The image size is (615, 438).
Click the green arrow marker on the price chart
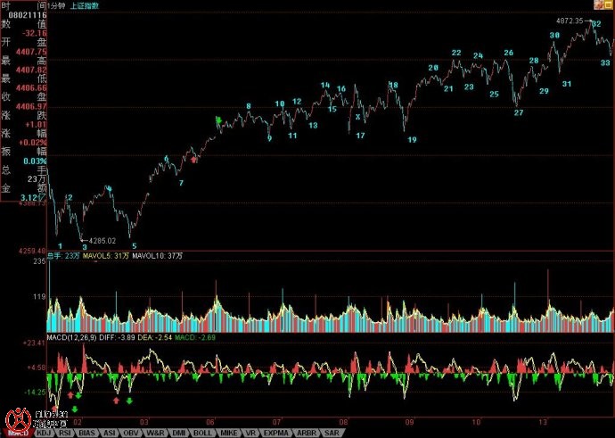217,120
